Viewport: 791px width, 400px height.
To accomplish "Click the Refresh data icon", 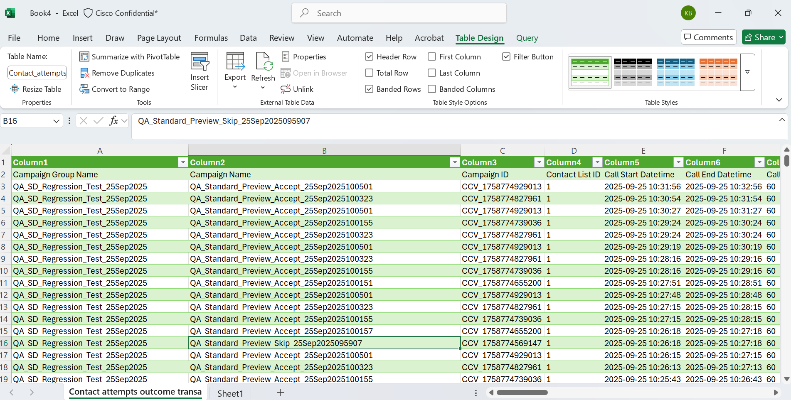I will pos(264,61).
